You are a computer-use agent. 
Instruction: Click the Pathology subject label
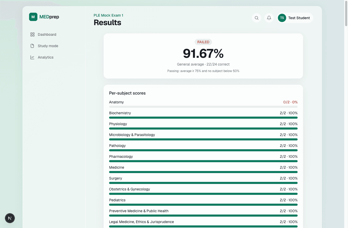coord(117,146)
